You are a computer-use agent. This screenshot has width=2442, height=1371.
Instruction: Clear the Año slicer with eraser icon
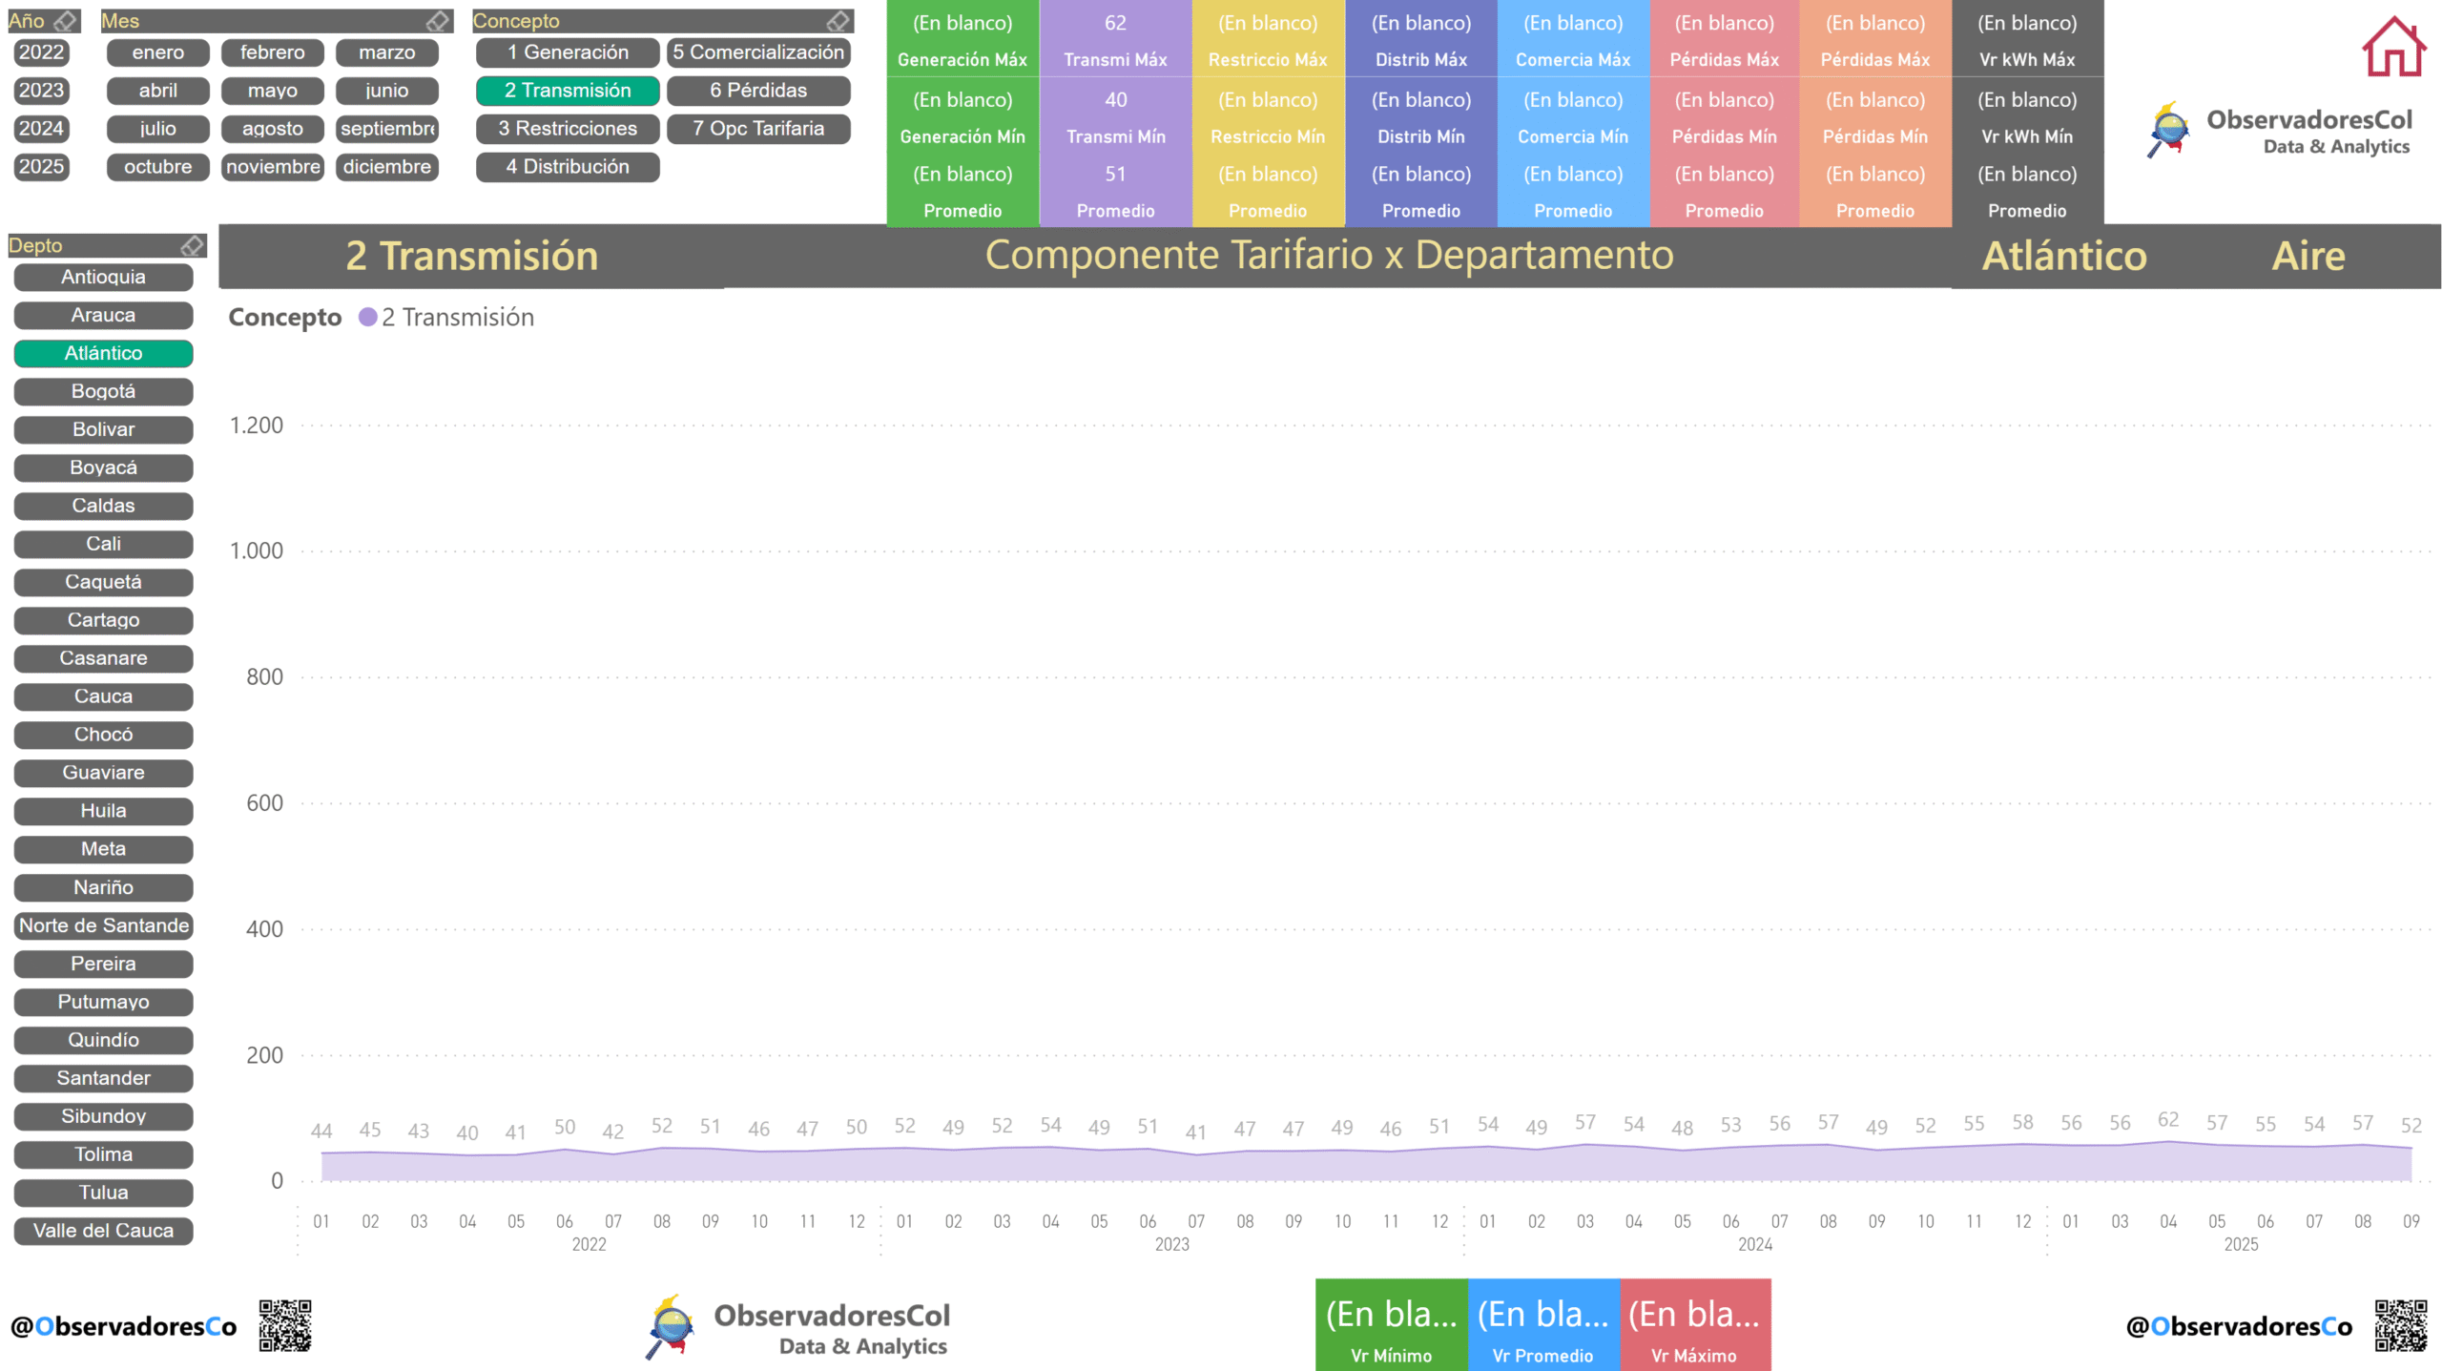[x=65, y=21]
